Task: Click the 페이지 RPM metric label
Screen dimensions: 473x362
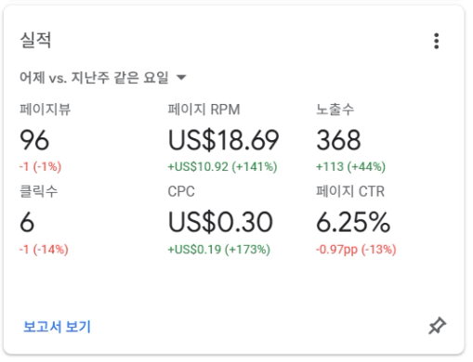Action: [x=204, y=110]
